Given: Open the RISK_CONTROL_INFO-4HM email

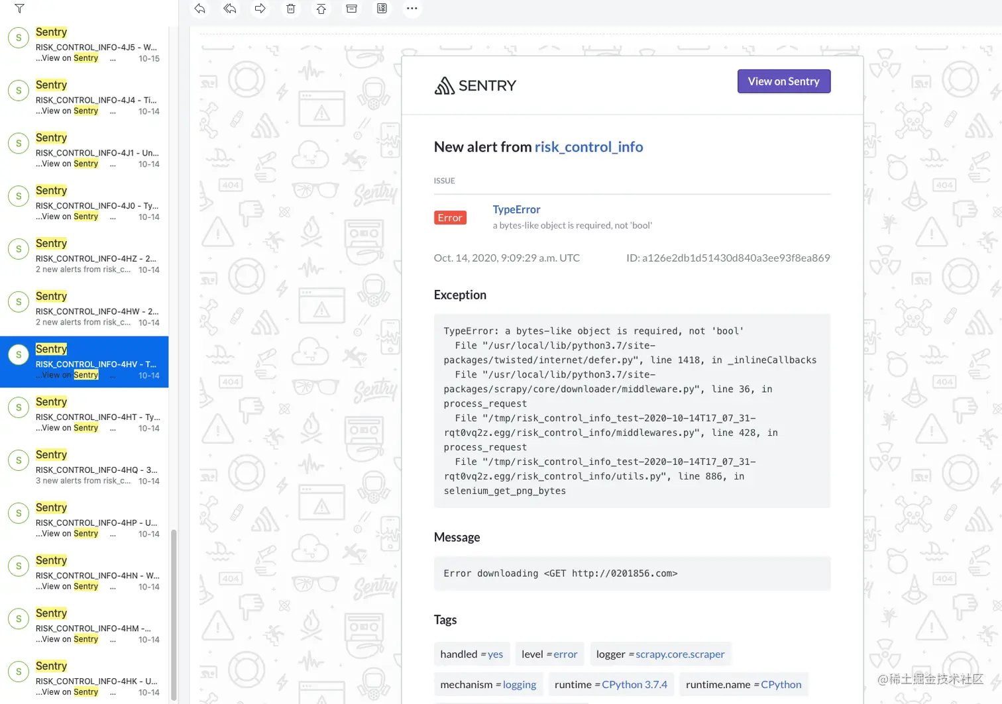Looking at the screenshot, I should coord(84,627).
